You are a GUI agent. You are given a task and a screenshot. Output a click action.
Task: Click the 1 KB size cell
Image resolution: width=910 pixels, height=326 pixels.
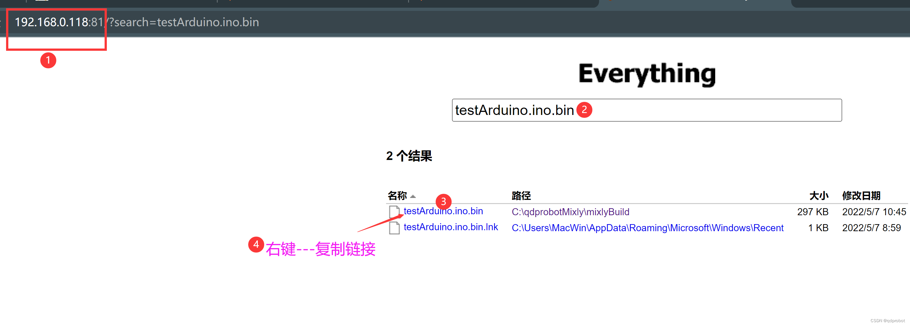[x=818, y=228]
